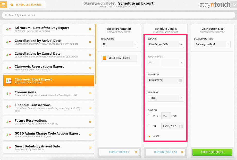
Task: Click the export arrows icon on Future Reservations
Action: click(x=9, y=122)
